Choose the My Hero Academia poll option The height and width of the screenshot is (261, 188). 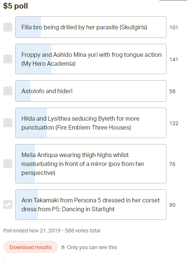[x=91, y=59]
